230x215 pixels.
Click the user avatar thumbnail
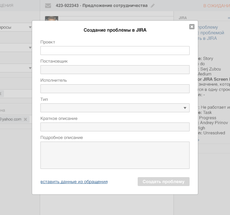pyautogui.click(x=52, y=18)
